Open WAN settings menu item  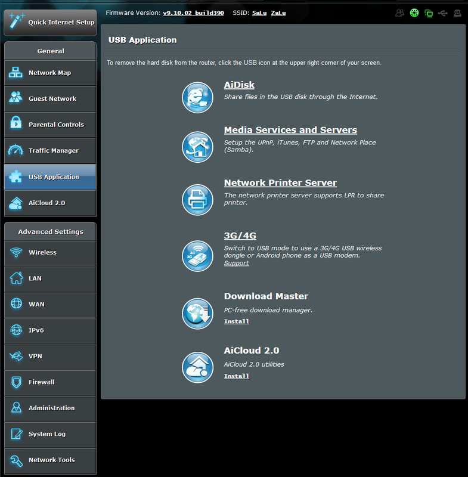coord(50,305)
